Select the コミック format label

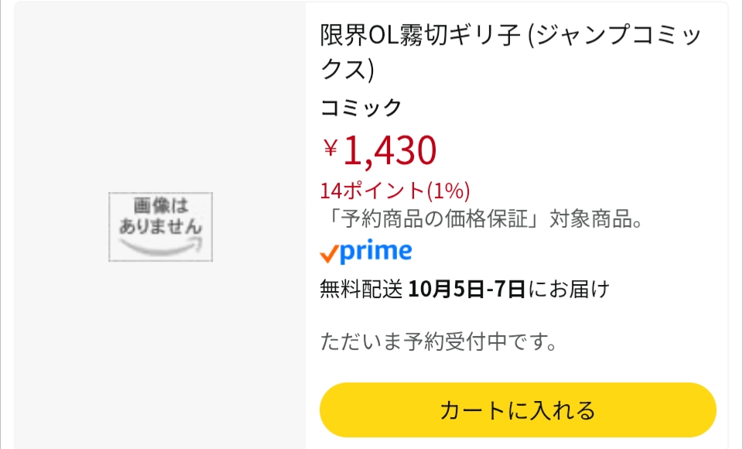(x=361, y=108)
